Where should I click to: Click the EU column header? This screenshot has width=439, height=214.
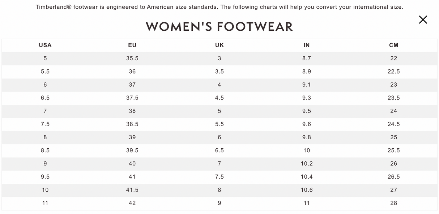tap(132, 45)
